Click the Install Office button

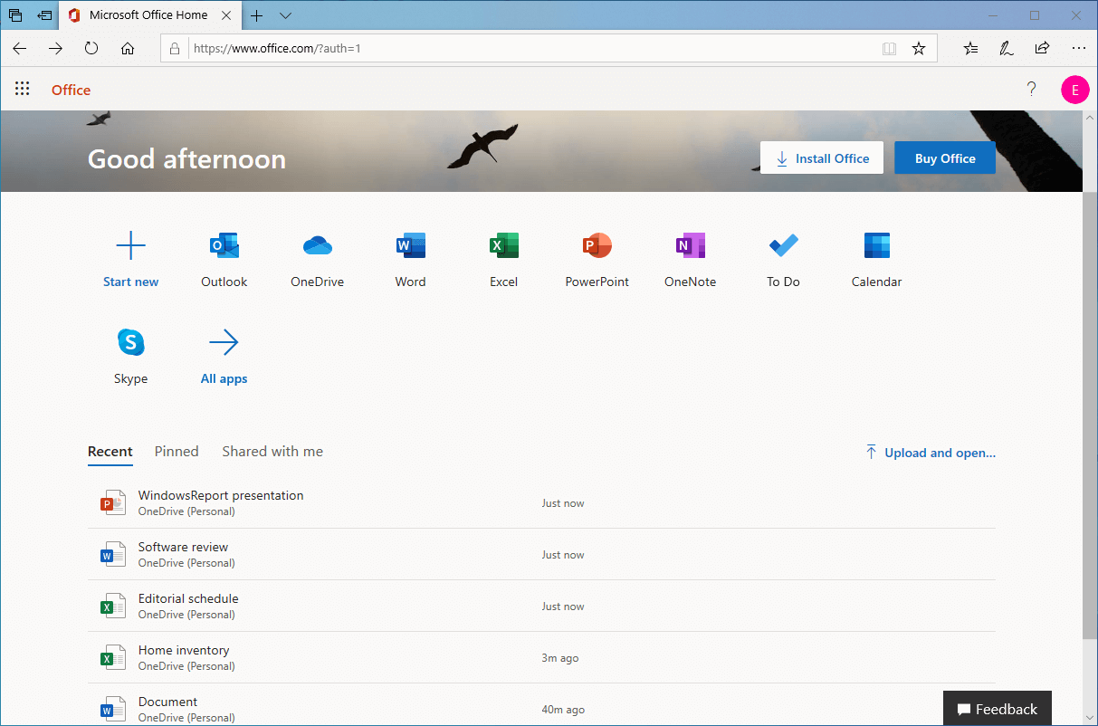pyautogui.click(x=822, y=158)
